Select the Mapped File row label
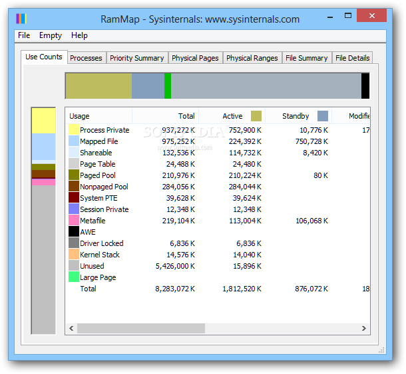Viewport: 406px width, 374px height. click(x=99, y=141)
